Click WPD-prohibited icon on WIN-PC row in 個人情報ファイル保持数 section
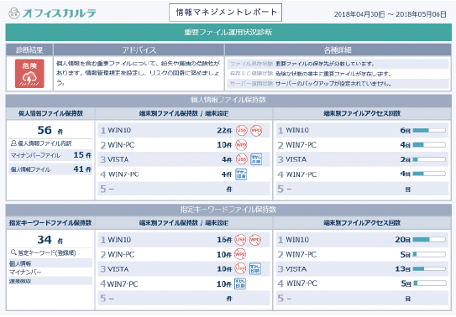This screenshot has width=456, height=317. (x=241, y=144)
